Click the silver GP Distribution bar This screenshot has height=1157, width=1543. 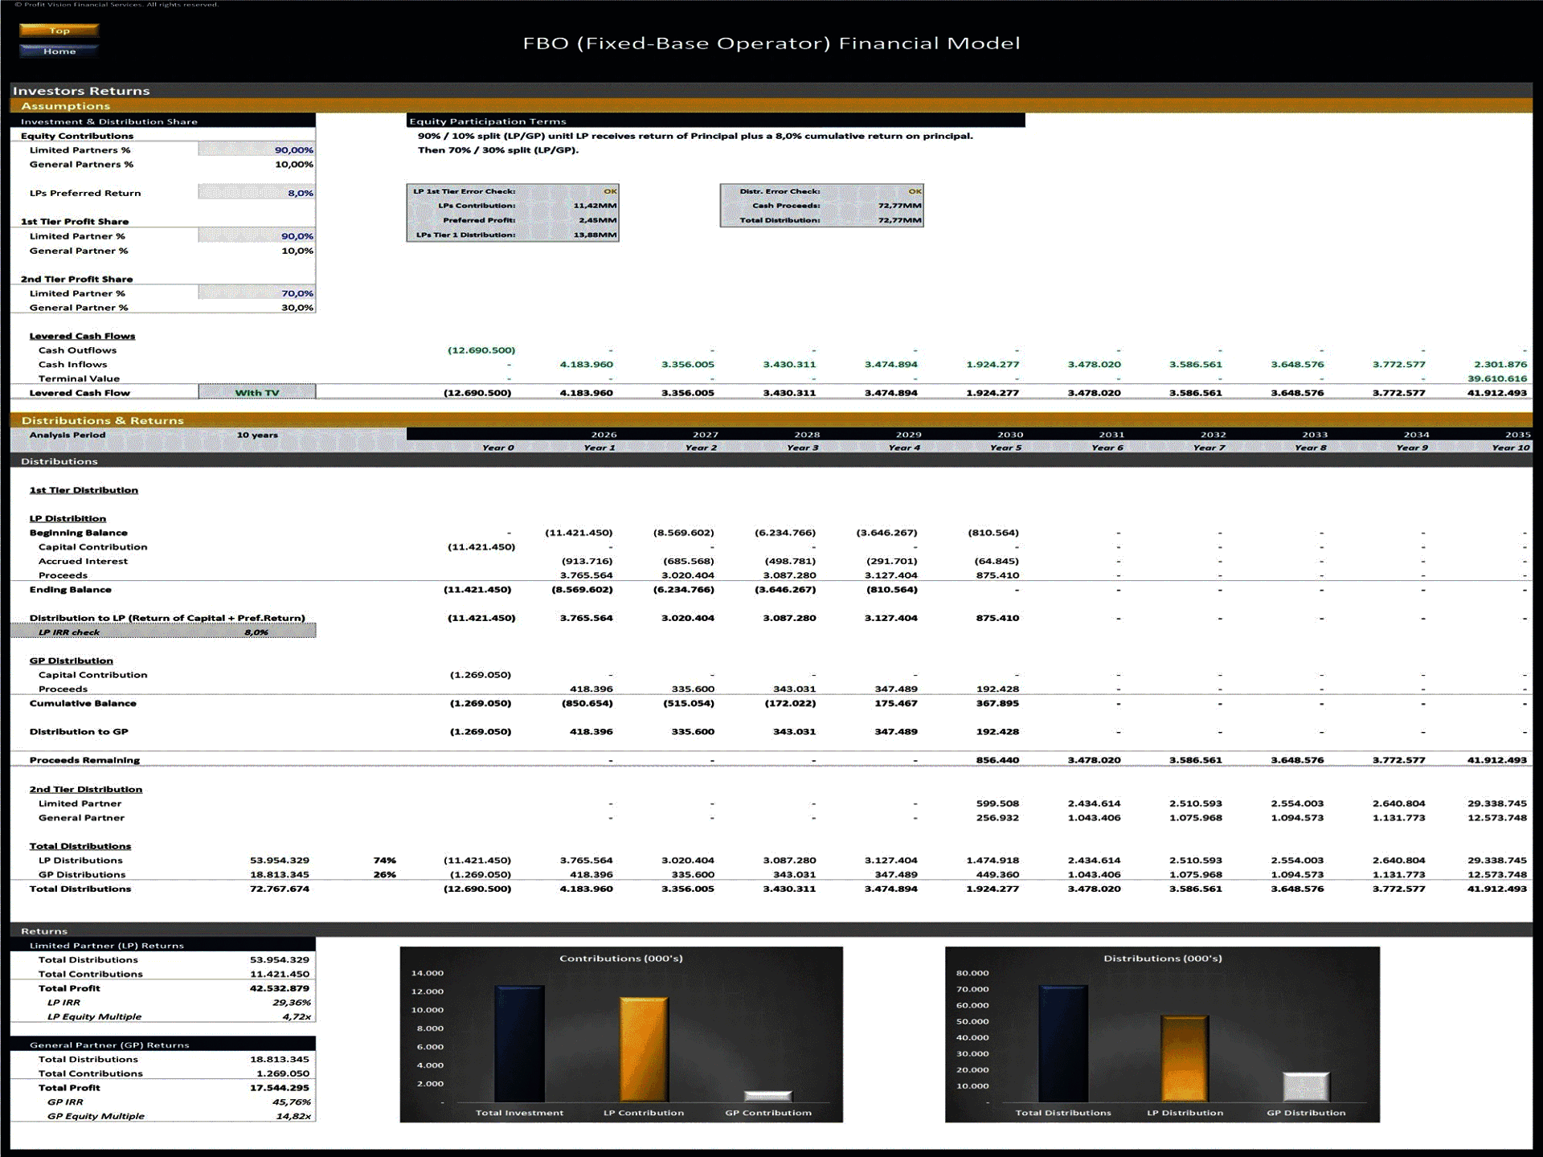point(1306,1087)
